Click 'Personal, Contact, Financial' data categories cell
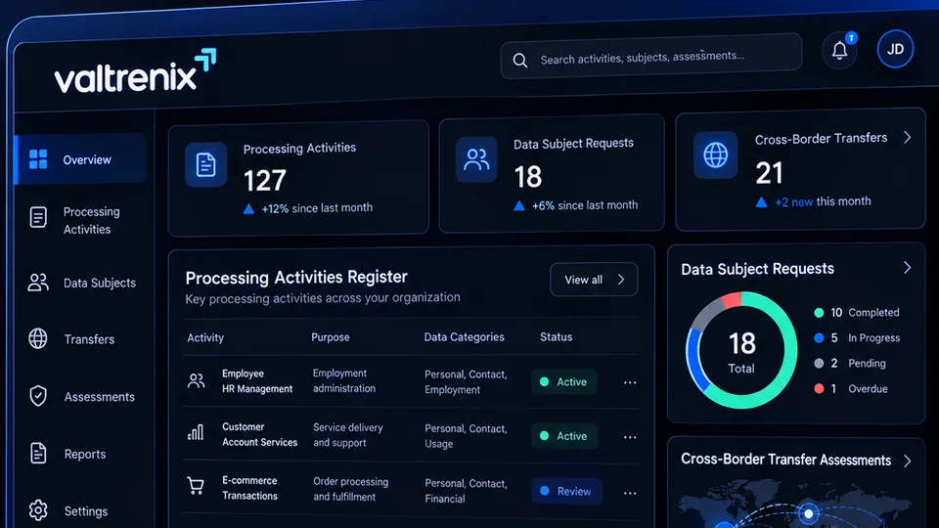Viewport: 939px width, 528px height. coord(466,491)
